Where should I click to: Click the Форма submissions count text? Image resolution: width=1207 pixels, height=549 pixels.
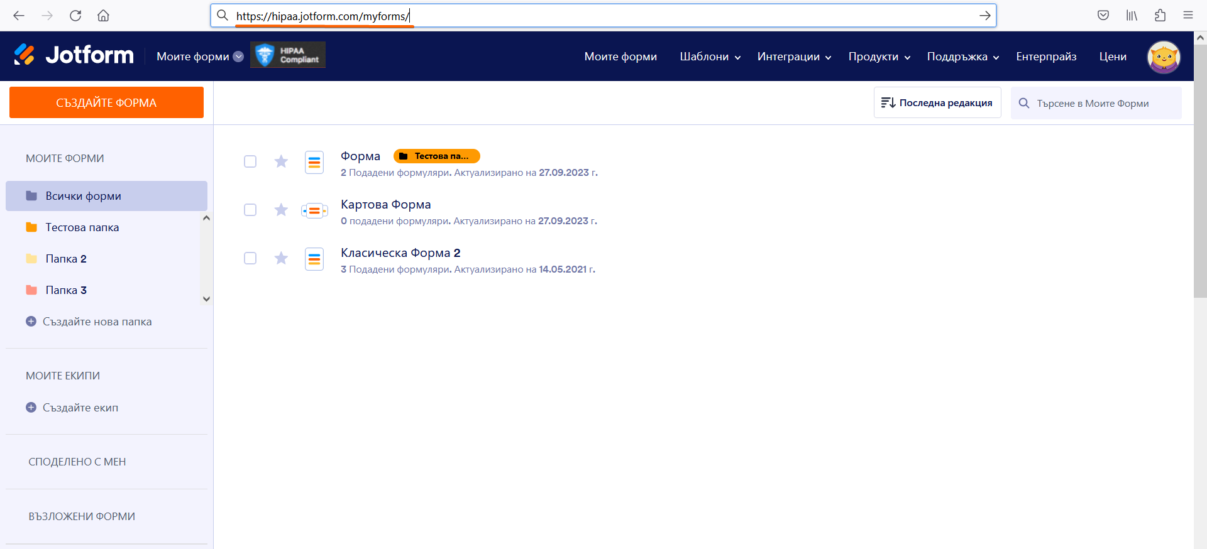click(x=396, y=173)
